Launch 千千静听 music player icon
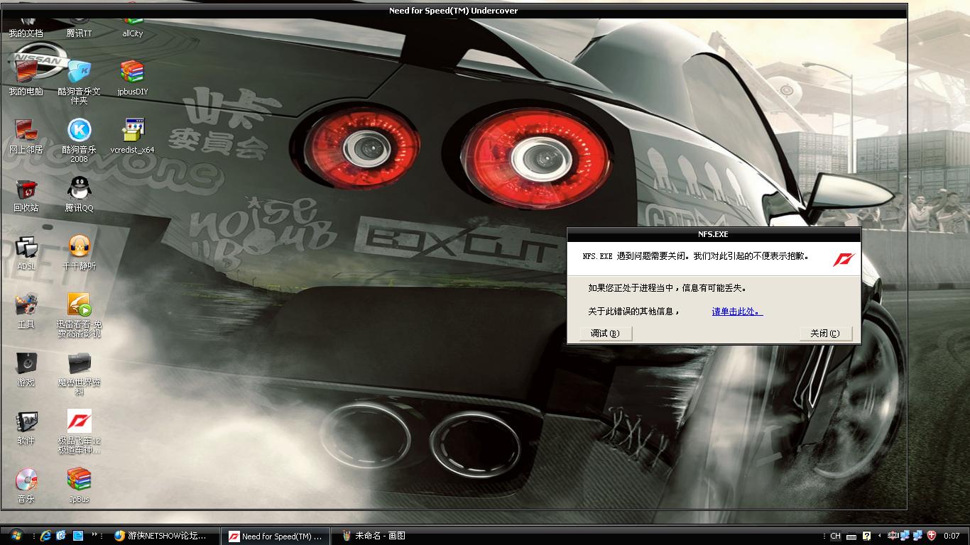The image size is (970, 545). click(x=79, y=251)
